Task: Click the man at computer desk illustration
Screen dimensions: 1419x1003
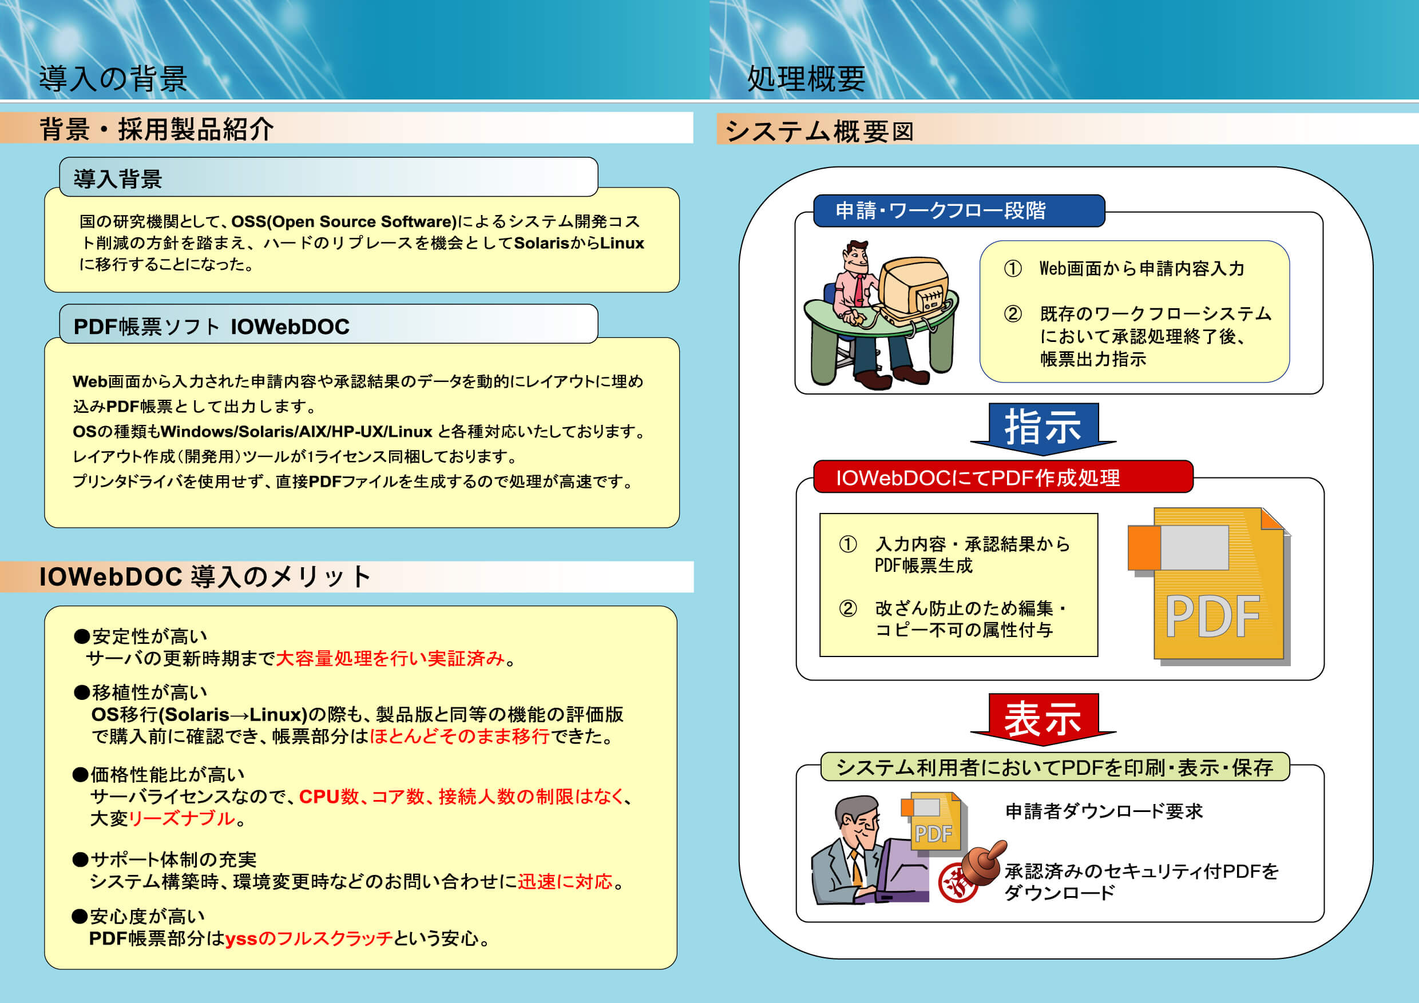Action: tap(881, 315)
